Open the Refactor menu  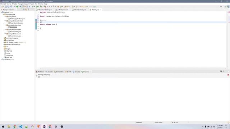tap(14, 4)
